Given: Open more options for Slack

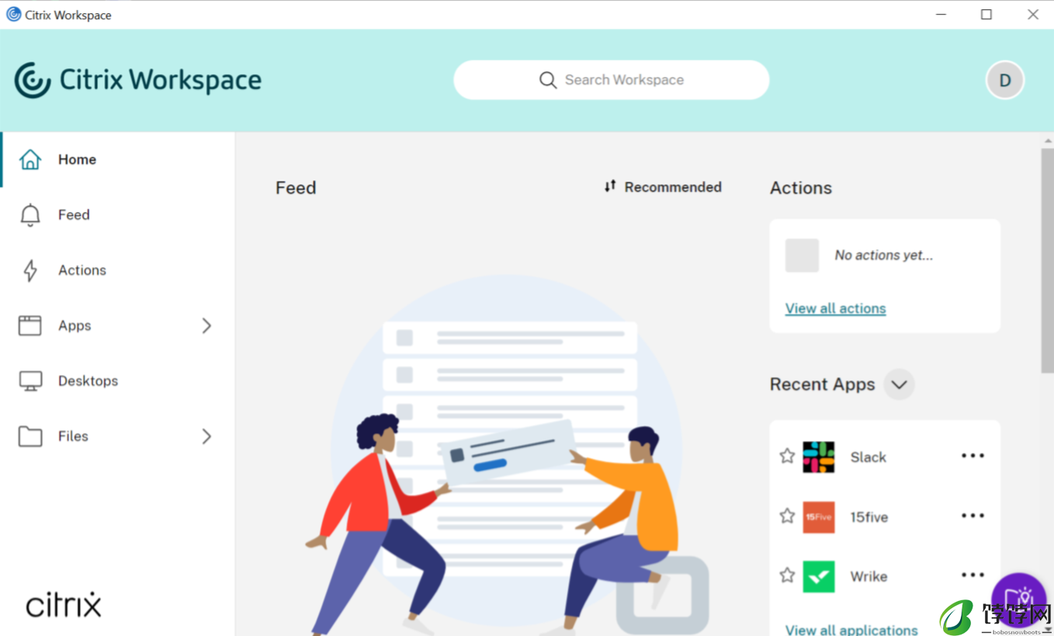Looking at the screenshot, I should click(973, 456).
